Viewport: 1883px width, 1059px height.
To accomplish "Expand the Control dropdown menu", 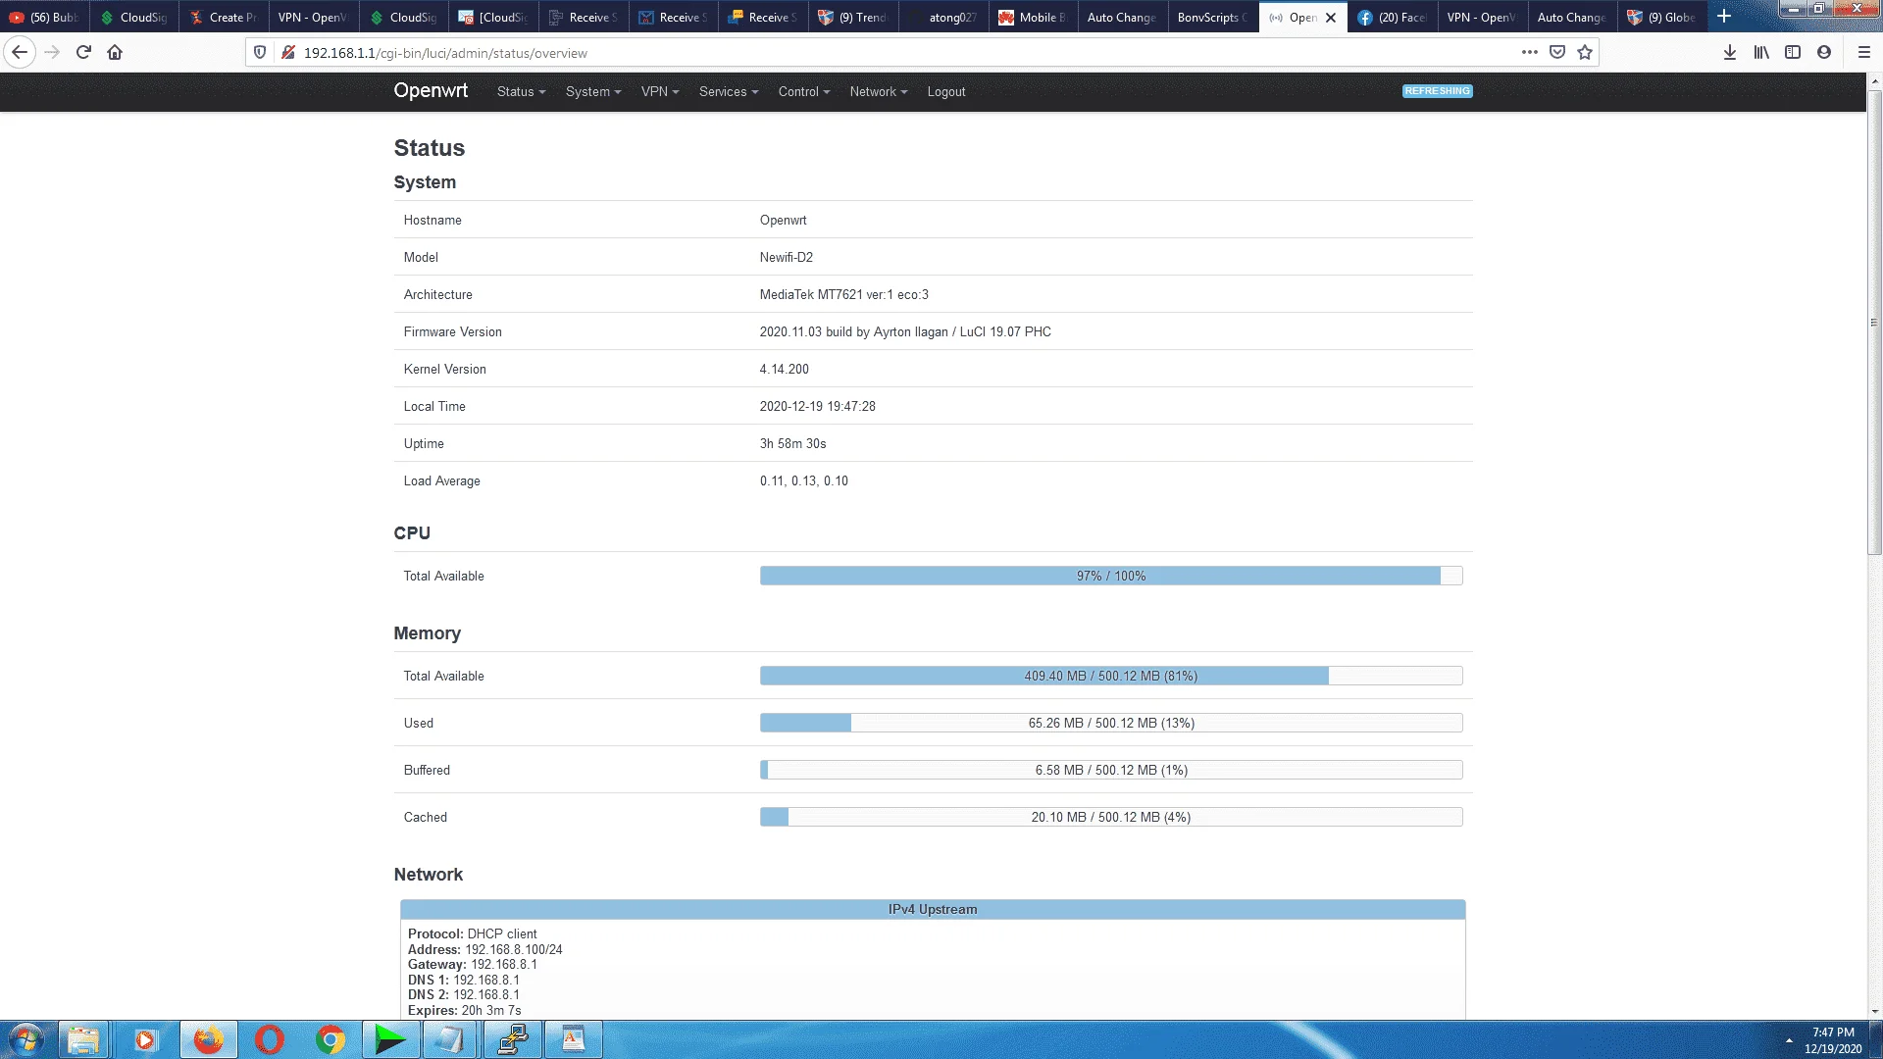I will point(804,92).
